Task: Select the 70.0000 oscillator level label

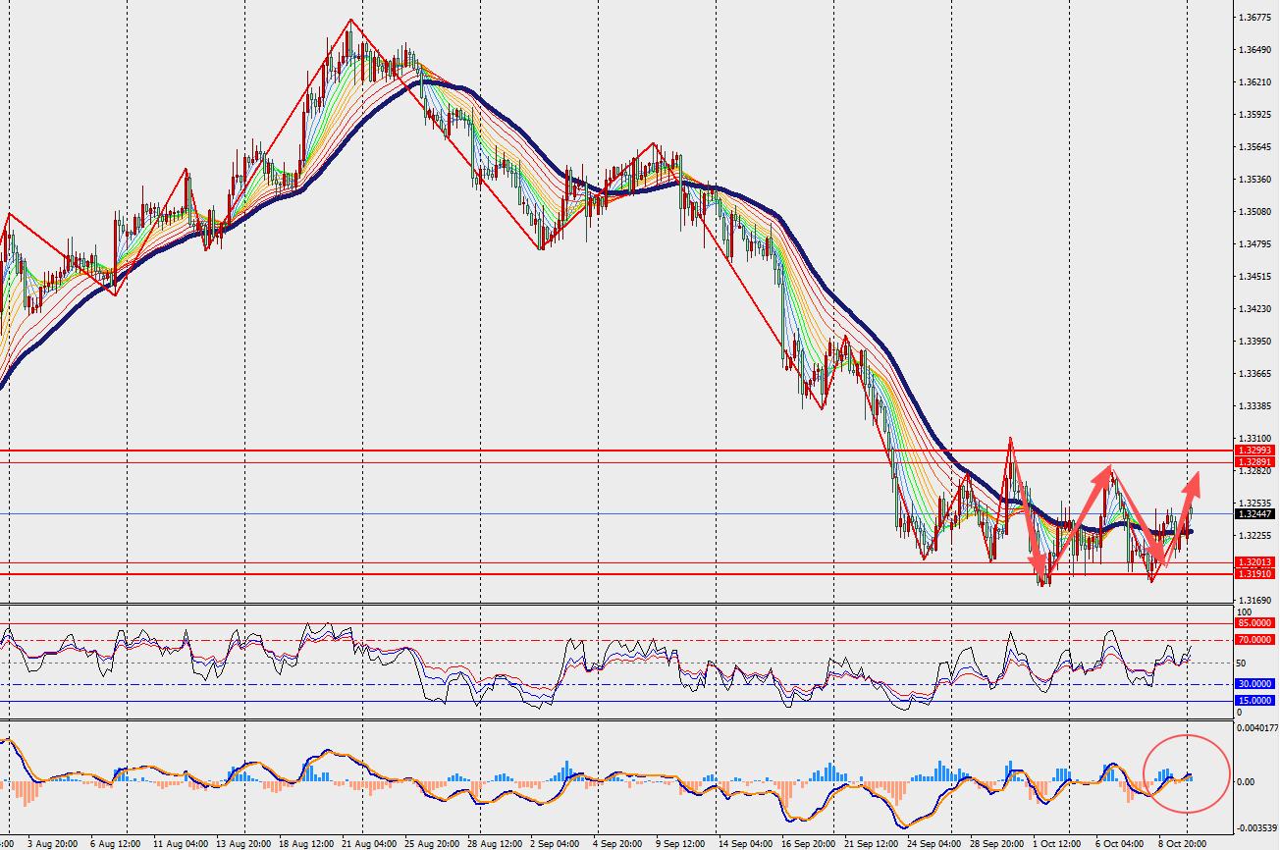Action: 1254,640
